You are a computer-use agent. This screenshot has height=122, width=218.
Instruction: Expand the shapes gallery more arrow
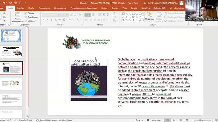coord(143,20)
